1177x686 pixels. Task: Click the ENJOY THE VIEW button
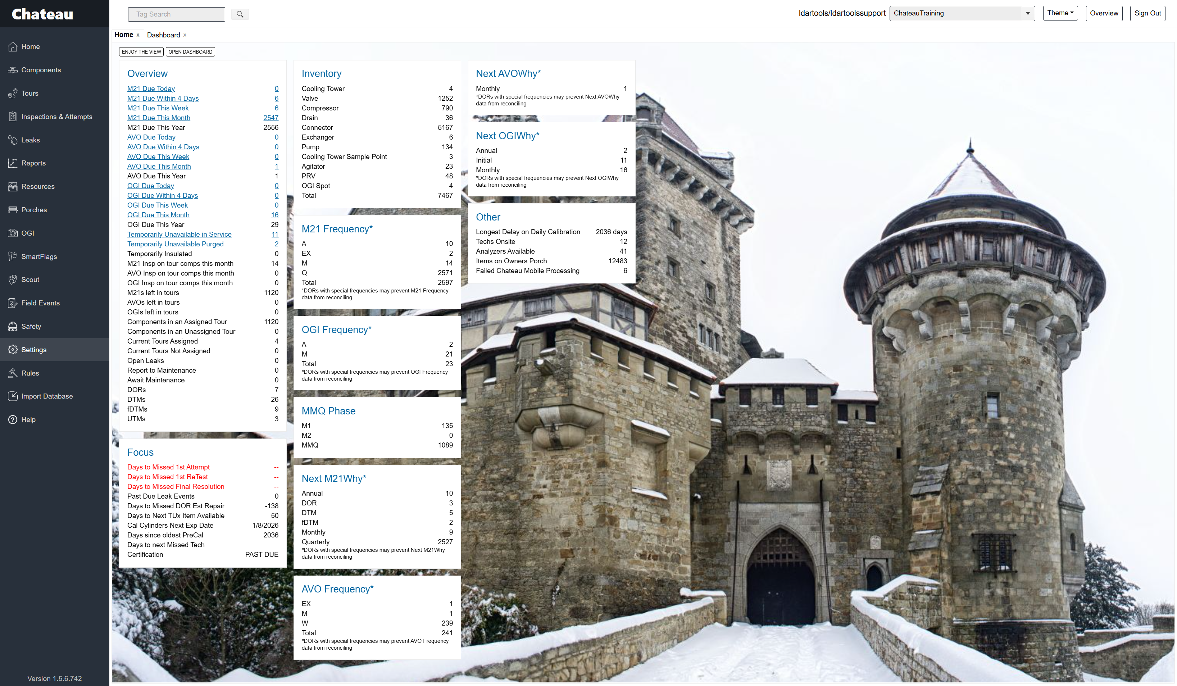141,52
